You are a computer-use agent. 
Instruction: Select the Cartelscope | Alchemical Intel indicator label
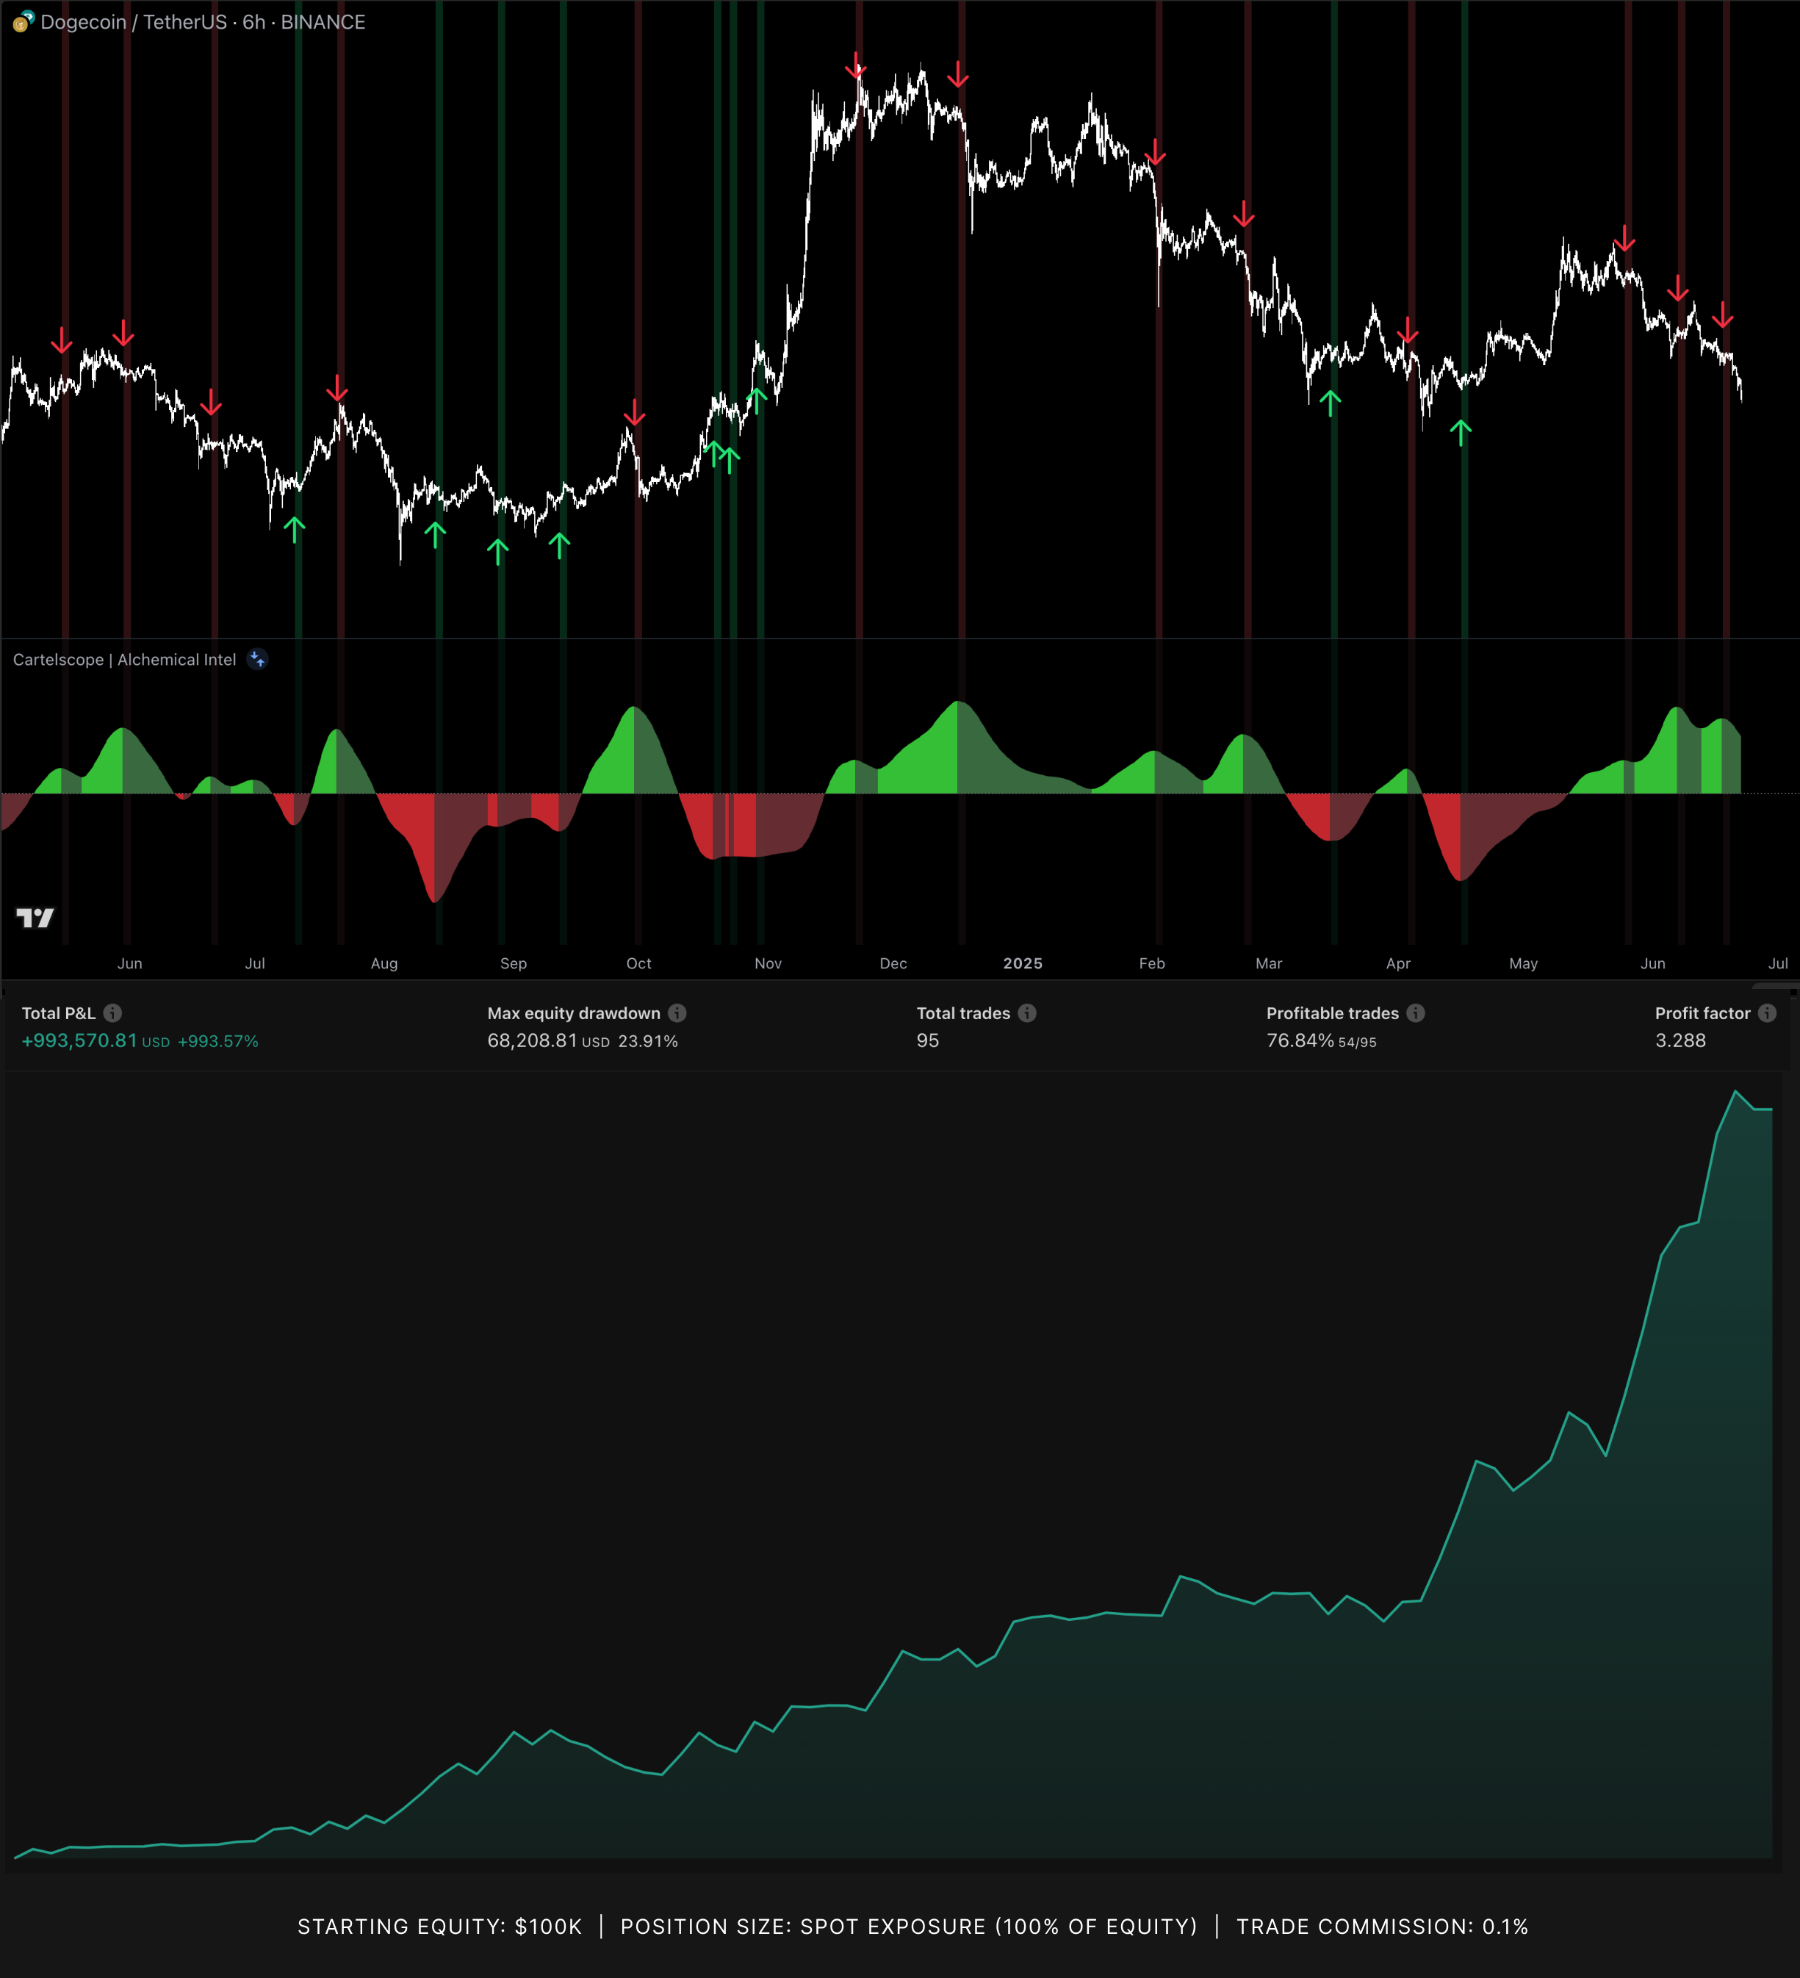[x=125, y=659]
